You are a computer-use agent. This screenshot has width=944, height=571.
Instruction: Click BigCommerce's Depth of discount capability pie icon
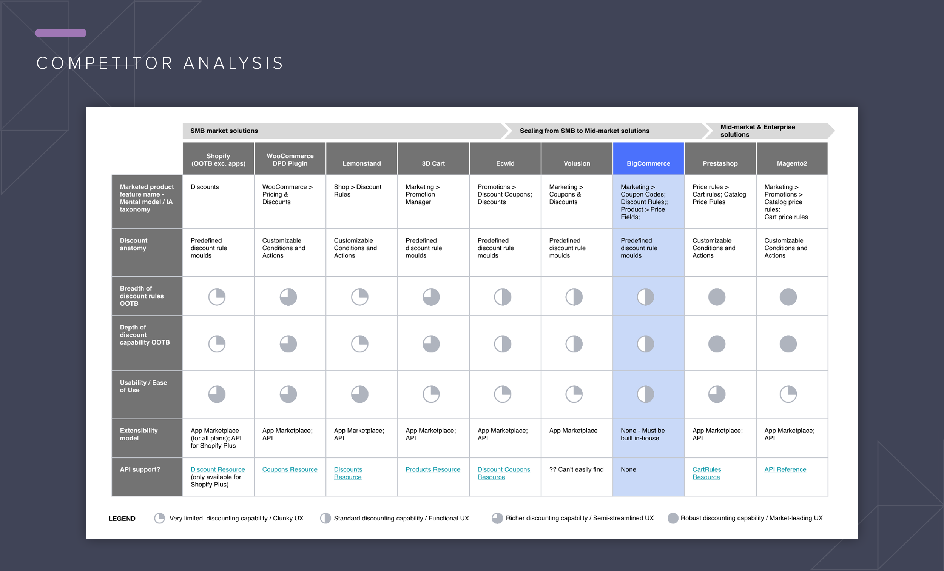click(646, 344)
